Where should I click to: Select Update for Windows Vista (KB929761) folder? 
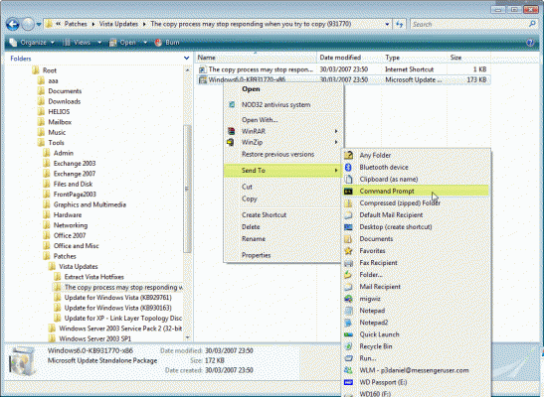pyautogui.click(x=117, y=298)
